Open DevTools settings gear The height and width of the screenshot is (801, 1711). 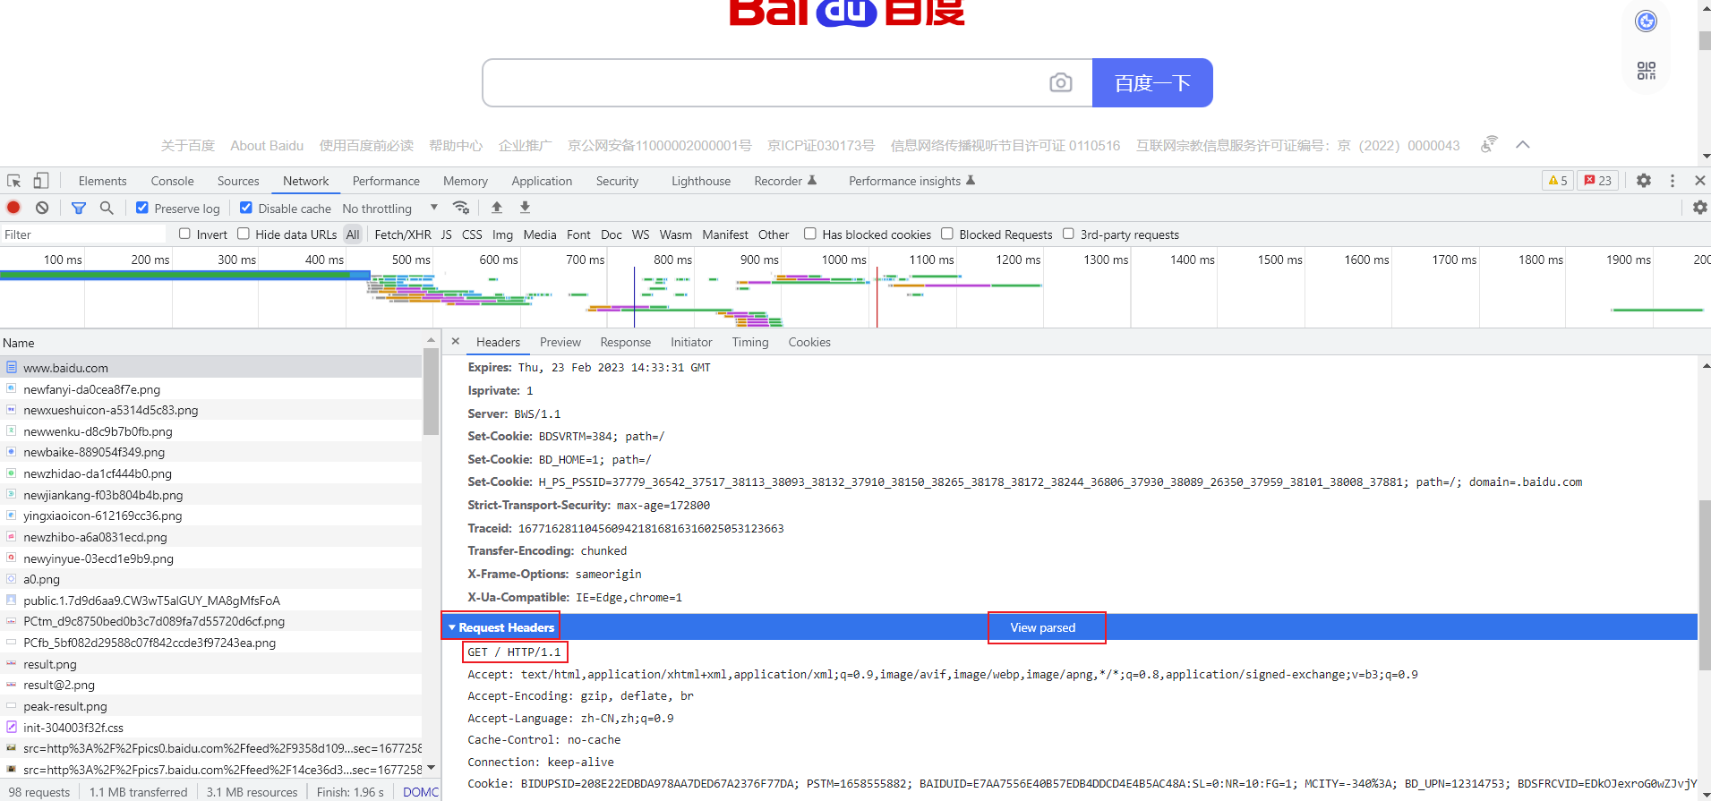pyautogui.click(x=1644, y=181)
